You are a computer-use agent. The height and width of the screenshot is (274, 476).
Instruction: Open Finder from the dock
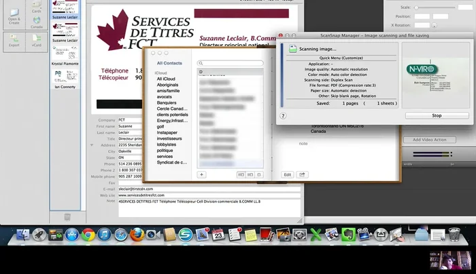[22, 235]
